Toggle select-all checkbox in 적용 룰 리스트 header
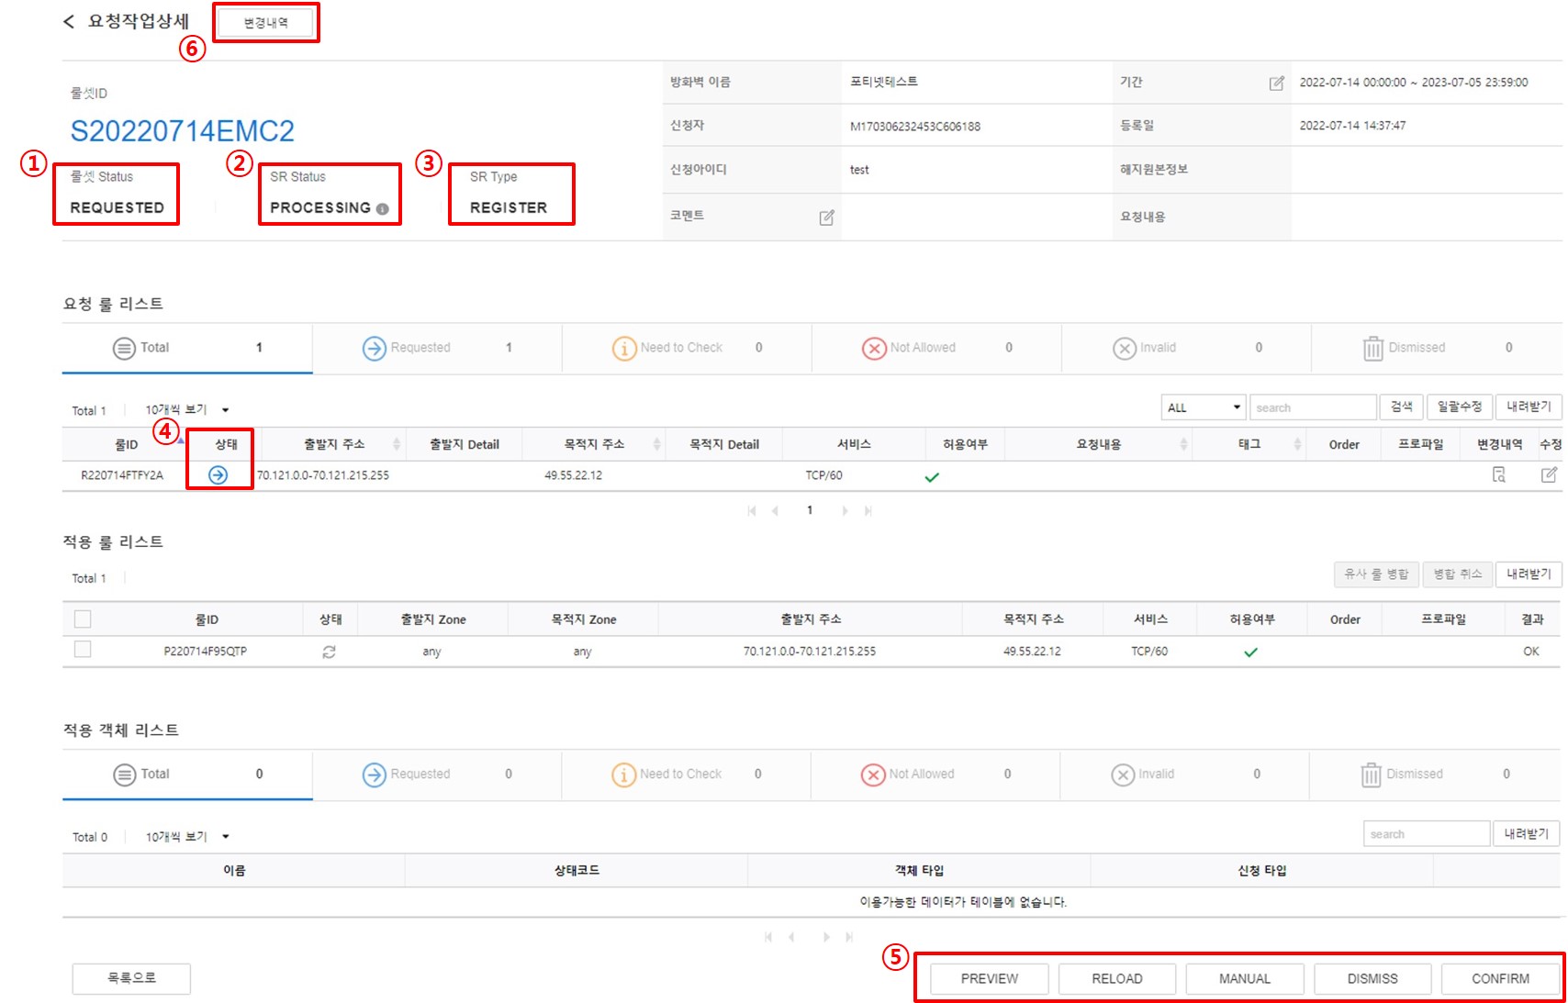This screenshot has height=1003, width=1568. click(83, 619)
